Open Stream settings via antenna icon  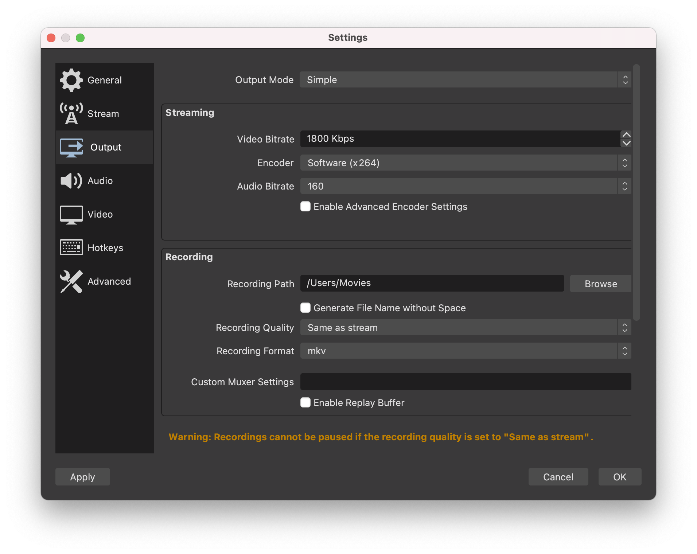click(71, 114)
